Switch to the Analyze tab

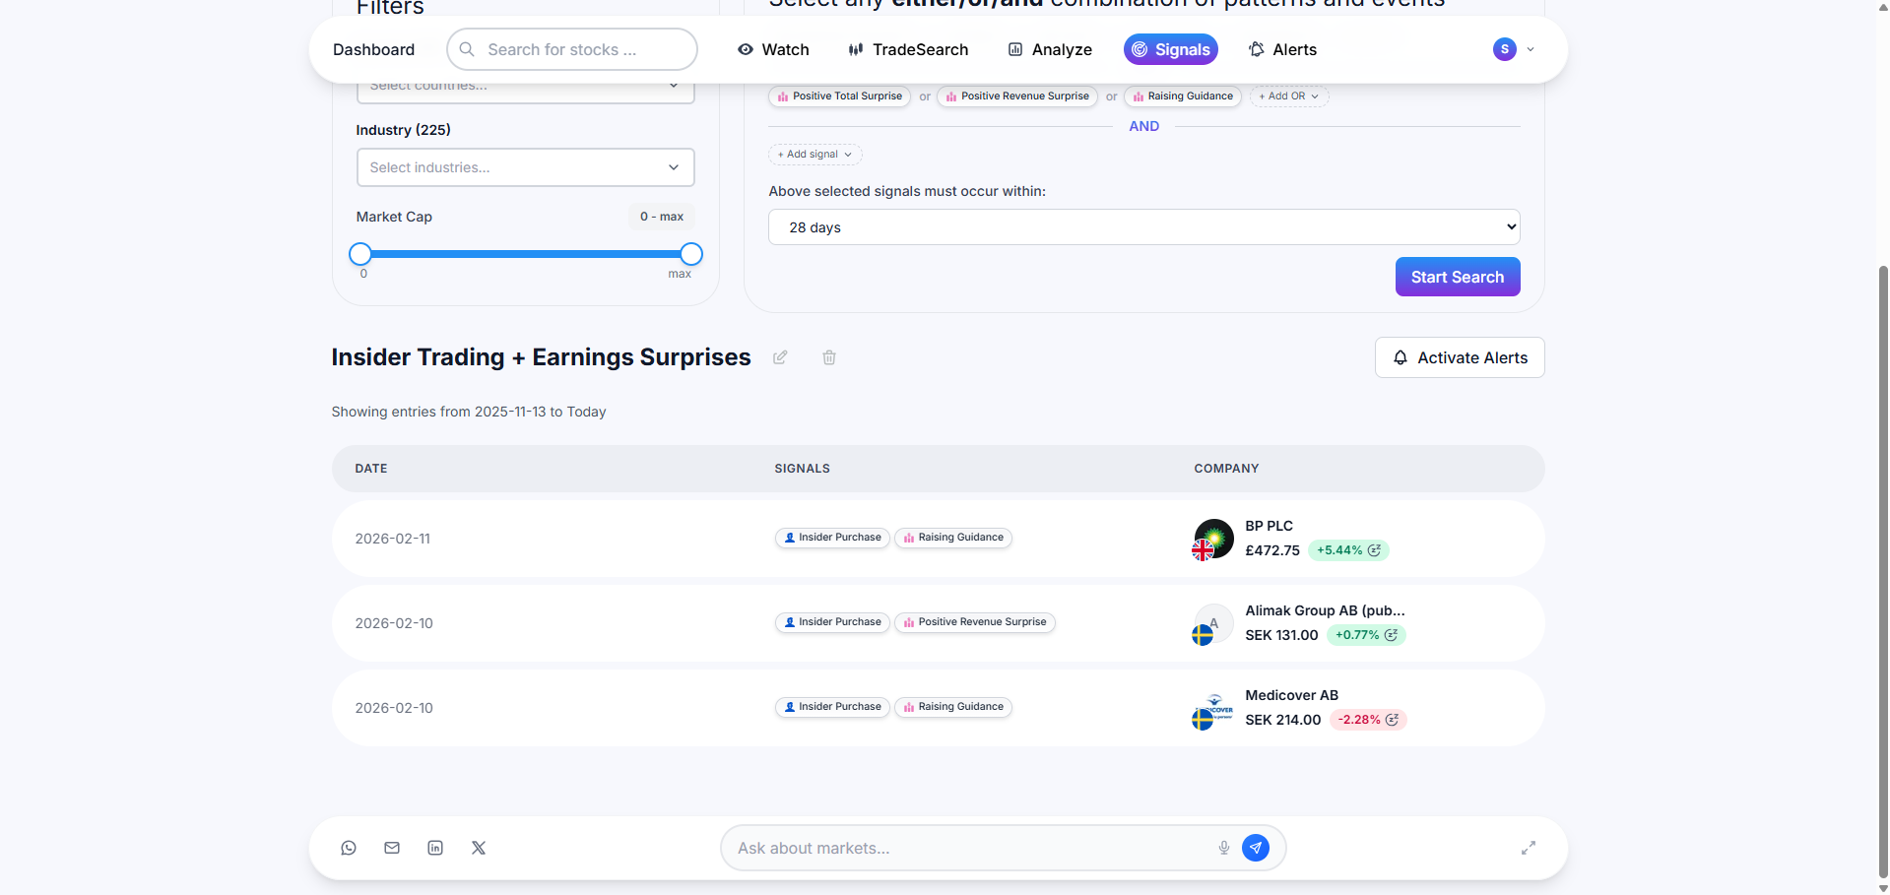[1050, 49]
